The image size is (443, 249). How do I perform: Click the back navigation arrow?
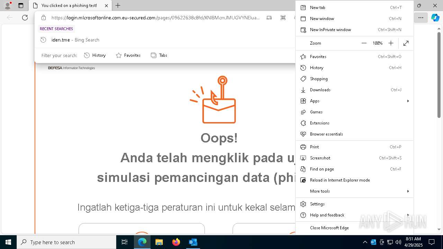(10, 18)
